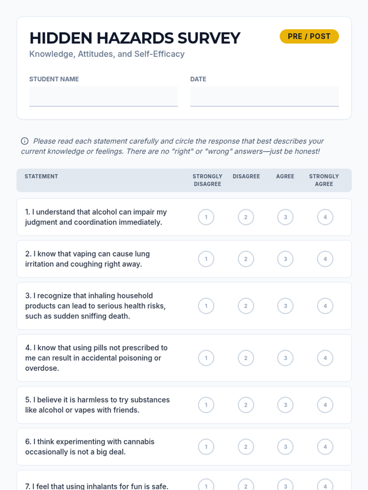Mark Strongly Disagree (1) for harmless substances statement

tap(206, 405)
